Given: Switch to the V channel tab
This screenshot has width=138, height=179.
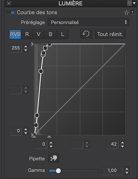Looking at the screenshot, I should 39,34.
